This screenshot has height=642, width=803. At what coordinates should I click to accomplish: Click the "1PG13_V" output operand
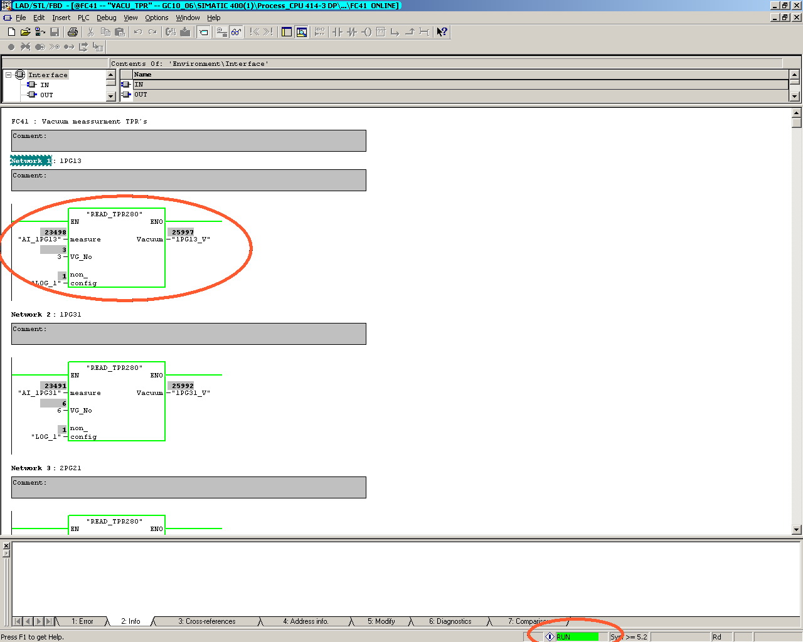tap(191, 239)
